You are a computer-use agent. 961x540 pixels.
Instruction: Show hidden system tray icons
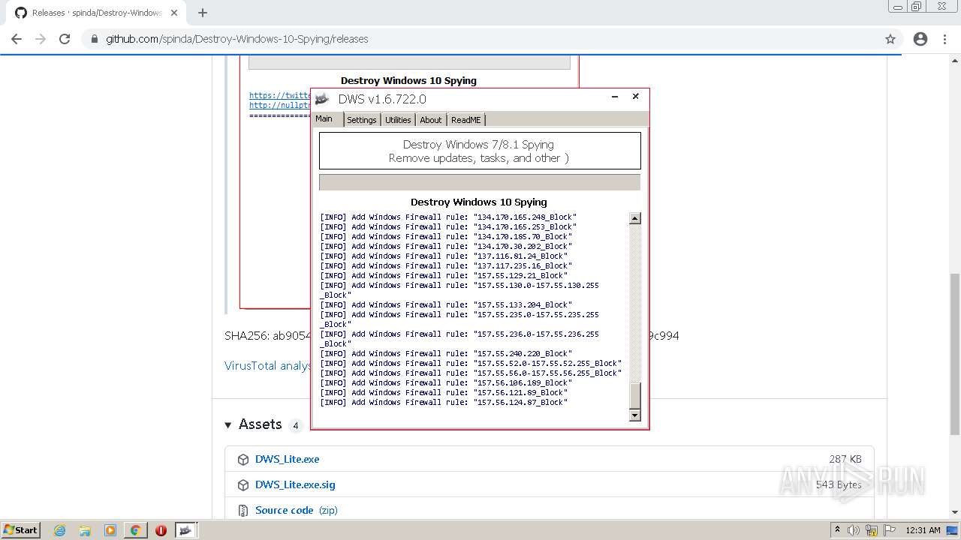click(837, 530)
